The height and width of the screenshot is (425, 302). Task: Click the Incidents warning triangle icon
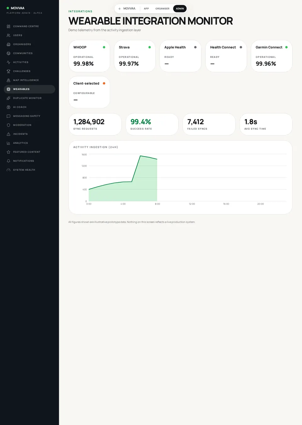(x=8, y=134)
